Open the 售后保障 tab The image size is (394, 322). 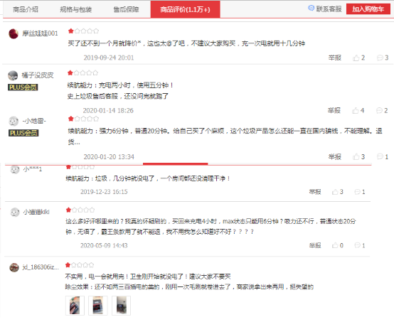tap(126, 9)
